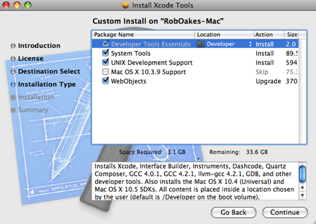316x224 pixels.
Task: Click the dimmed Installation step
Action: (36, 97)
